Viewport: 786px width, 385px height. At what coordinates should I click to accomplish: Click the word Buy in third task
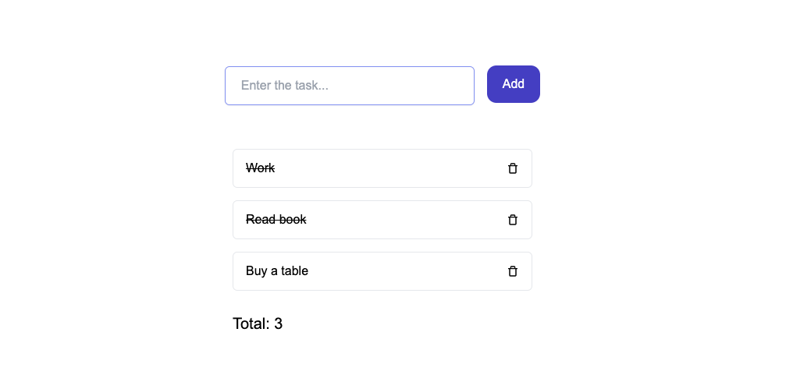click(x=256, y=271)
